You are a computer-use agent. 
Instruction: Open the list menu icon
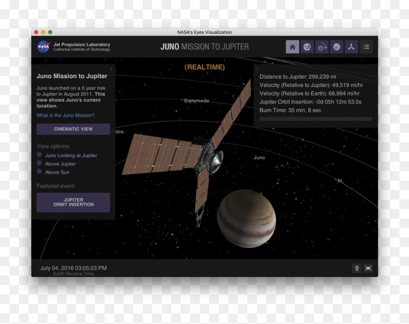click(x=366, y=47)
